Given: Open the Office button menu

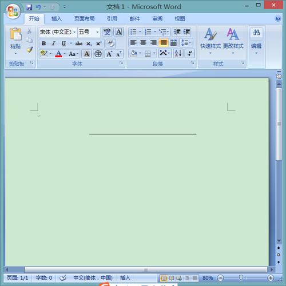Looking at the screenshot, I should point(13,11).
